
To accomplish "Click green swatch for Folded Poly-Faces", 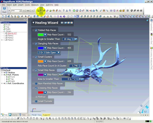I will click(x=41, y=35).
